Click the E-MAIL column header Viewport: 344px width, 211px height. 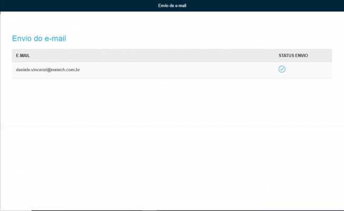click(23, 55)
